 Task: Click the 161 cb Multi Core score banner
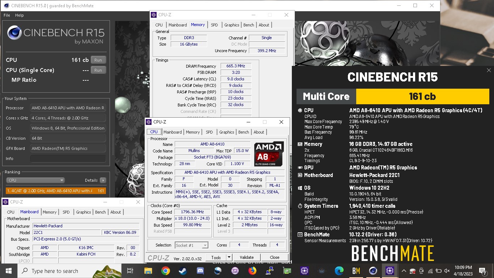tap(422, 97)
